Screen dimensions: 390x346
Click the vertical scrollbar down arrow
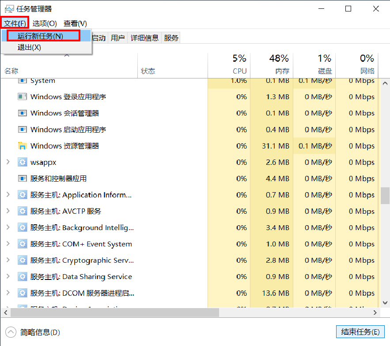[x=385, y=302]
